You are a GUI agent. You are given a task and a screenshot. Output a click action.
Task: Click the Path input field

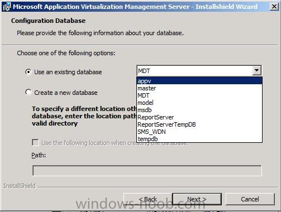(x=147, y=171)
